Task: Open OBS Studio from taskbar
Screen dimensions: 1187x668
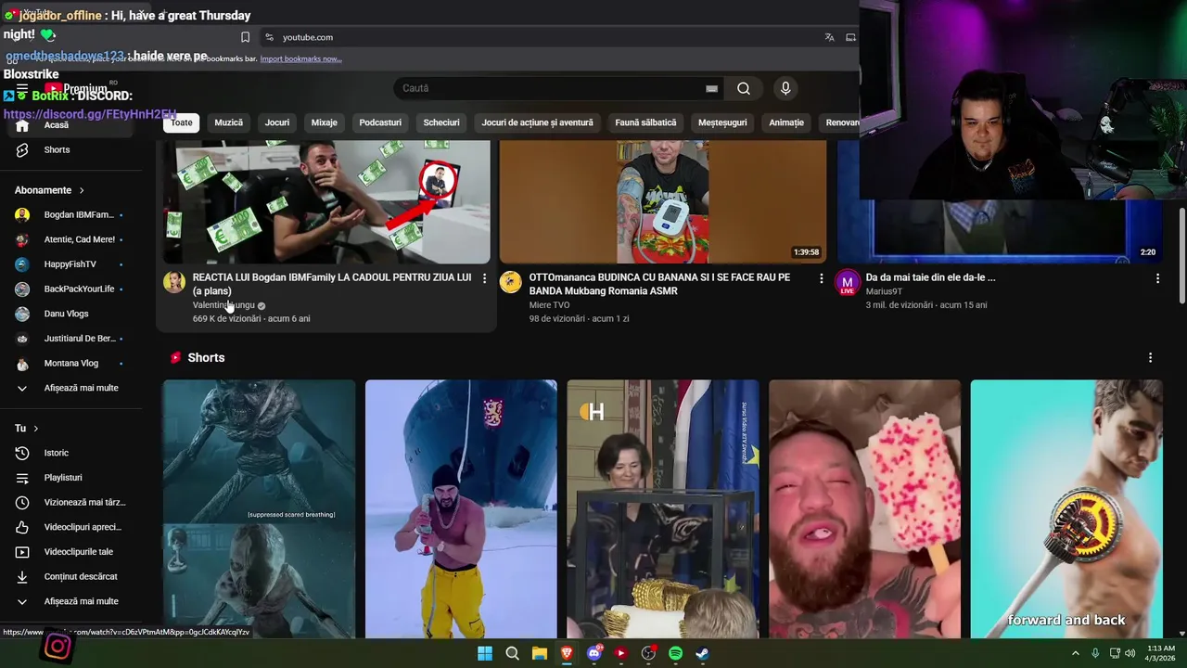Action: [648, 653]
